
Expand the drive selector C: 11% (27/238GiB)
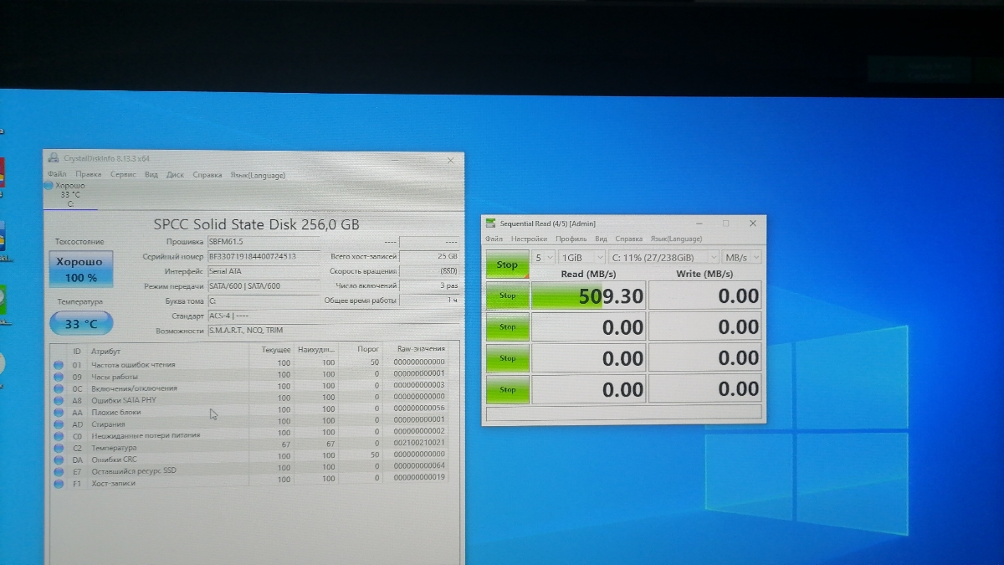663,258
